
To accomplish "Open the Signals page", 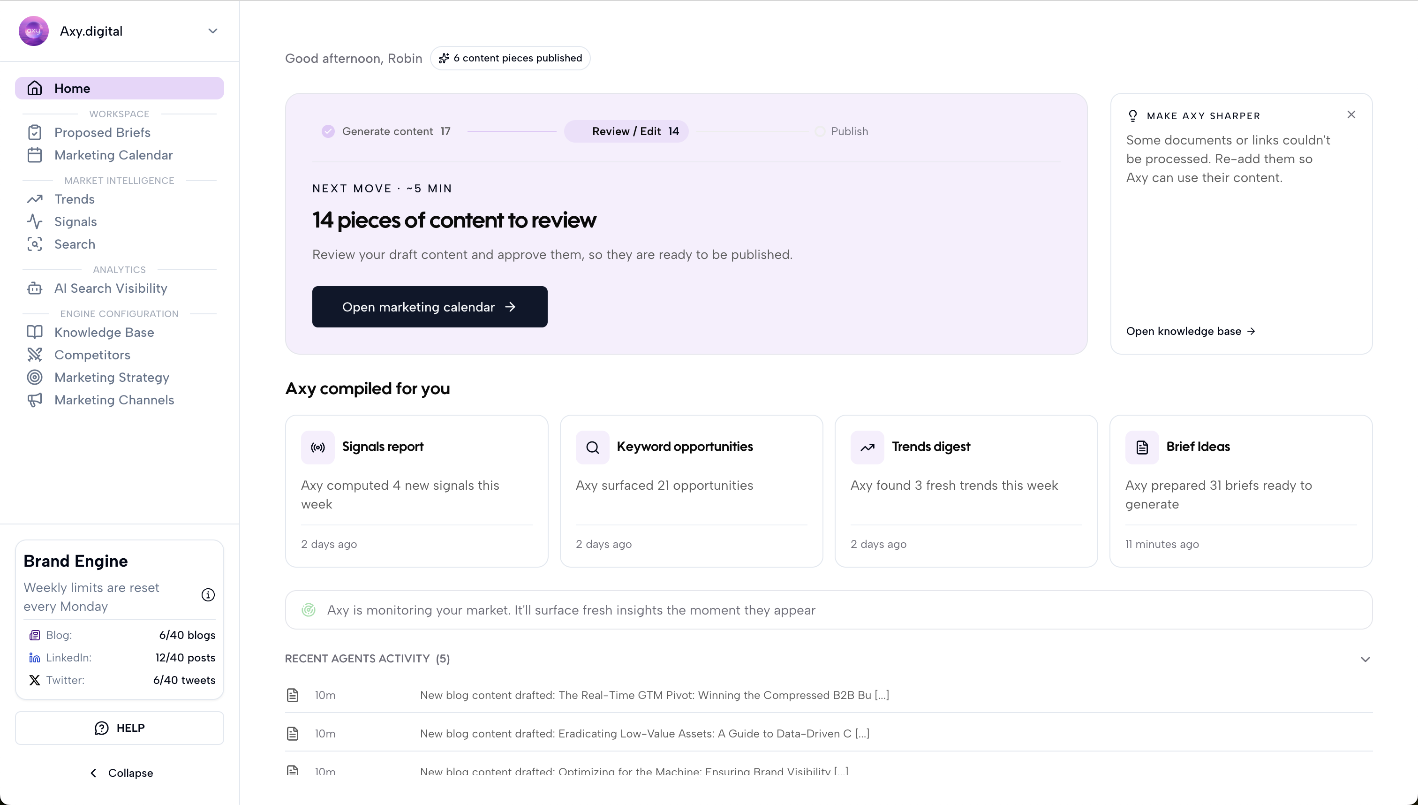I will [x=120, y=222].
